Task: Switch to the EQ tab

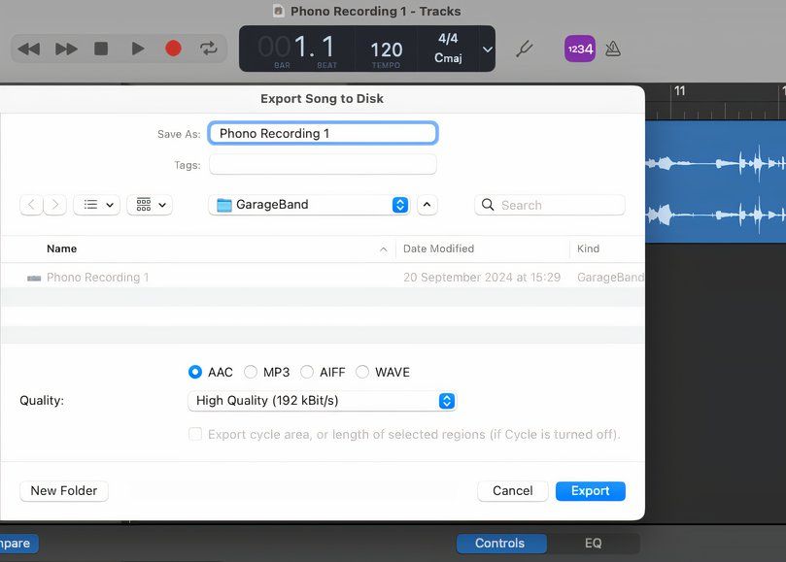Action: [593, 544]
